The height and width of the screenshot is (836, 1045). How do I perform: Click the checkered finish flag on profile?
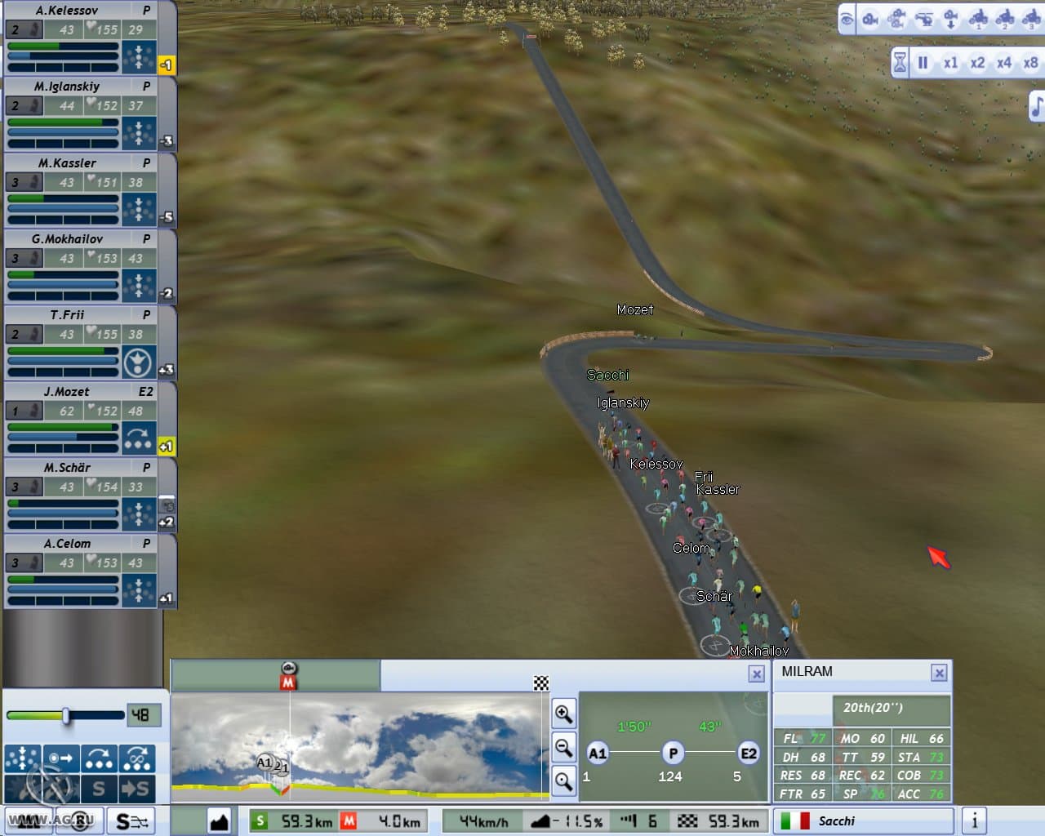click(541, 683)
